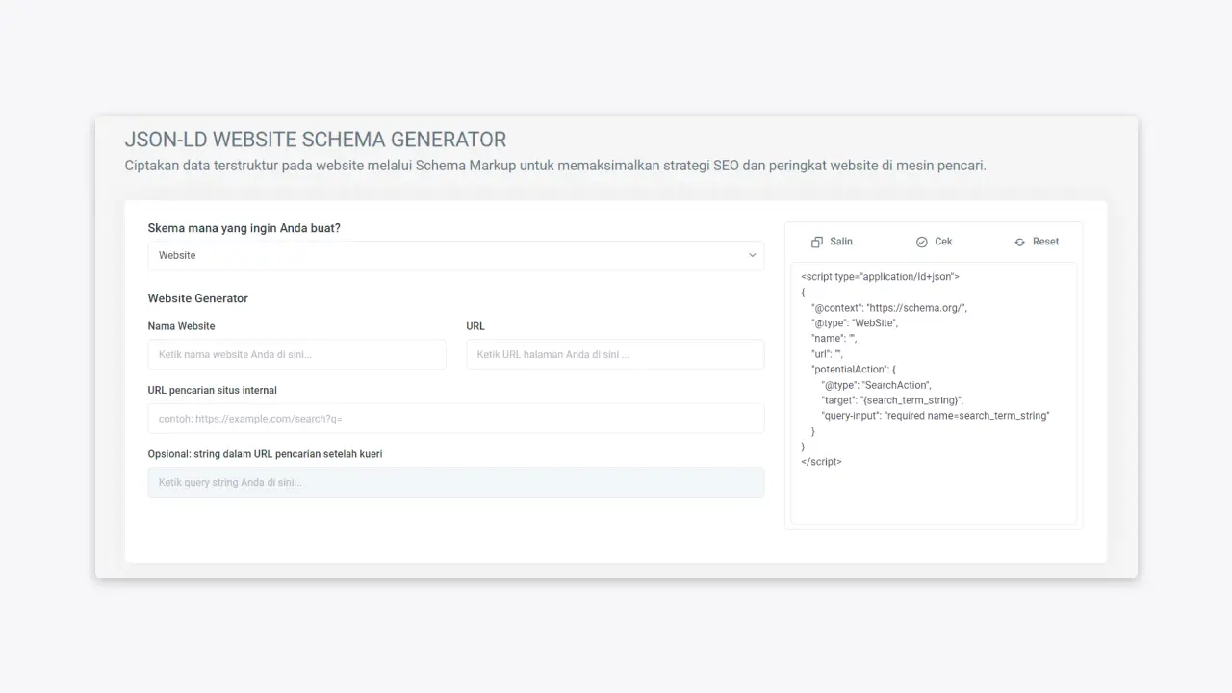Select the Salin copy button to copy schema
The height and width of the screenshot is (693, 1232).
832,242
